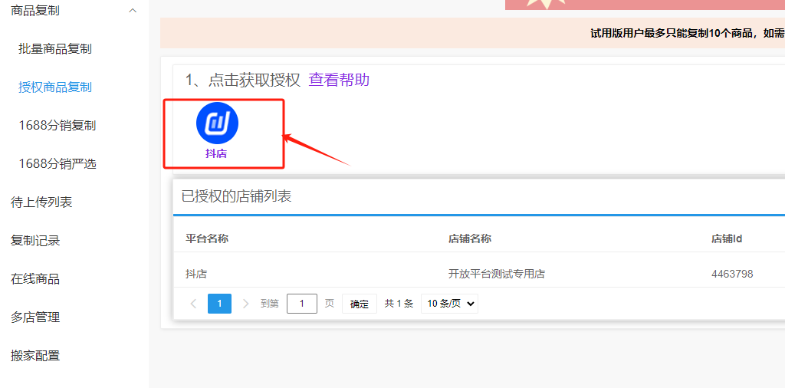Click the 平台名称 column header
The height and width of the screenshot is (388, 785).
(x=207, y=238)
